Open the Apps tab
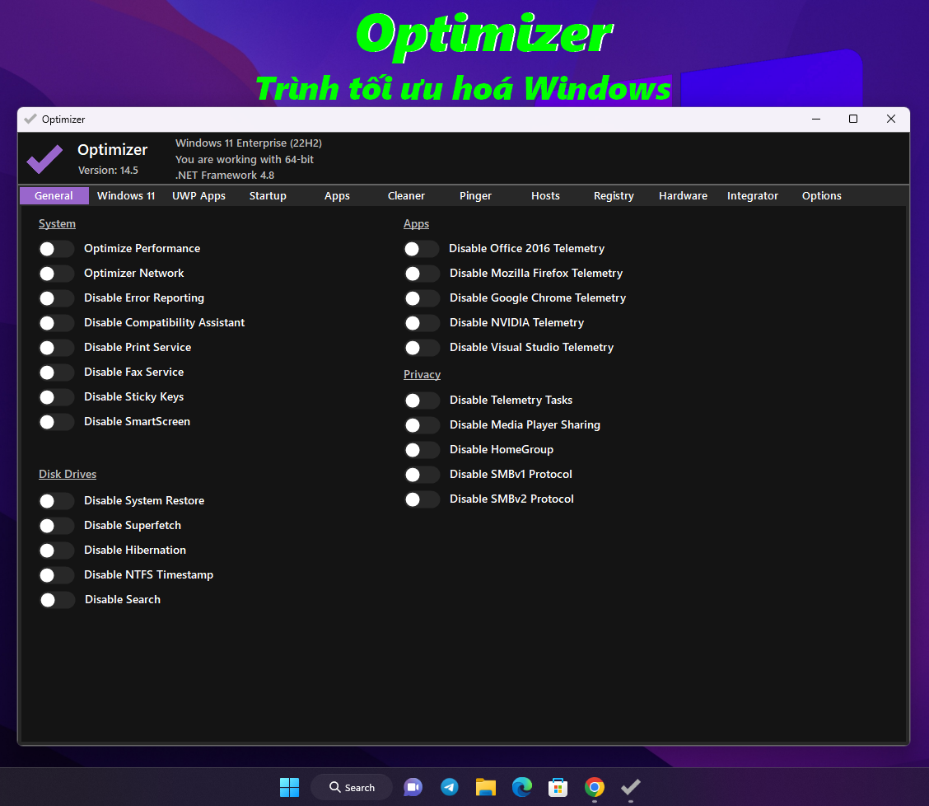 click(337, 195)
